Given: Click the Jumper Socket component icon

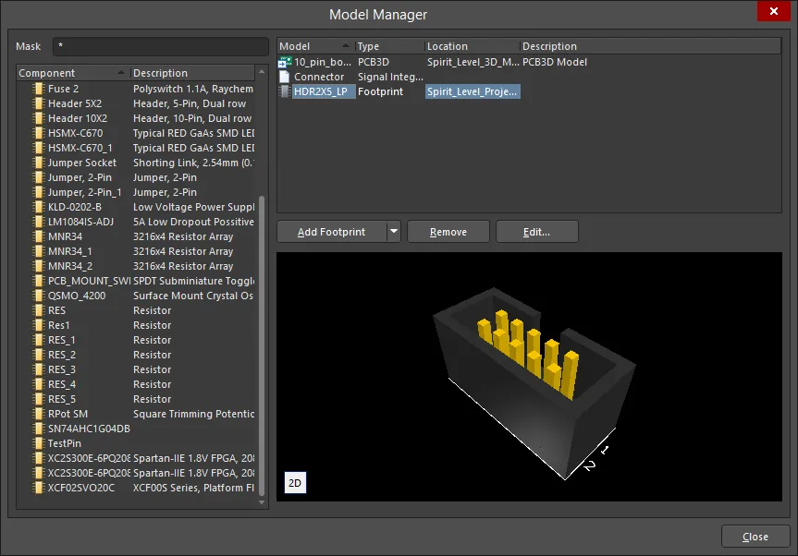Looking at the screenshot, I should tap(37, 163).
